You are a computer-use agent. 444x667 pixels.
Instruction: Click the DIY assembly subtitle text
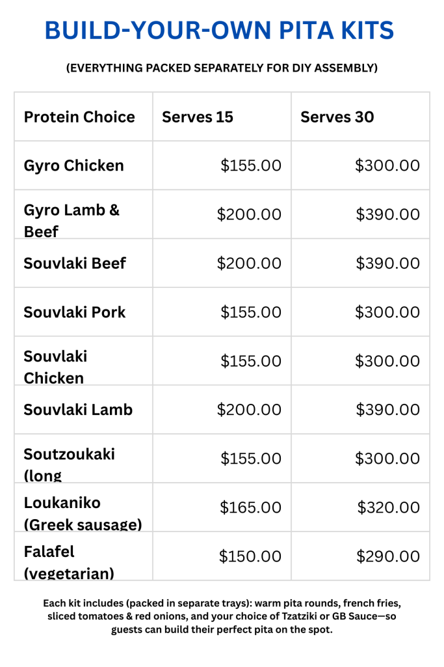coord(222,68)
